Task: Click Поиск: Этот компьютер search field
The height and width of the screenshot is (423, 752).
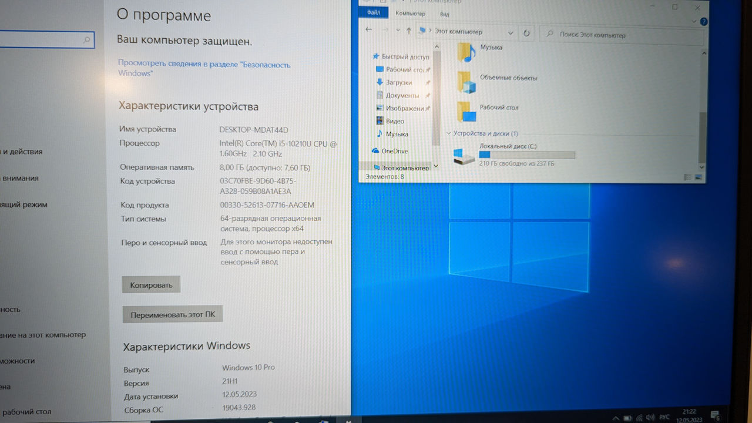Action: [x=622, y=35]
